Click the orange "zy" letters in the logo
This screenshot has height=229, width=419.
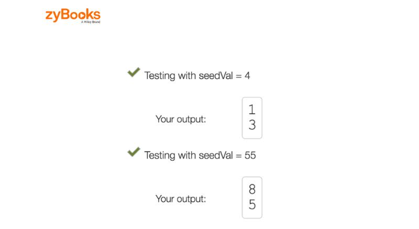click(53, 15)
